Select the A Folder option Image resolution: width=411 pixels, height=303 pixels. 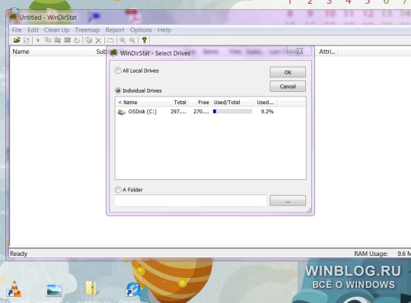129,190
